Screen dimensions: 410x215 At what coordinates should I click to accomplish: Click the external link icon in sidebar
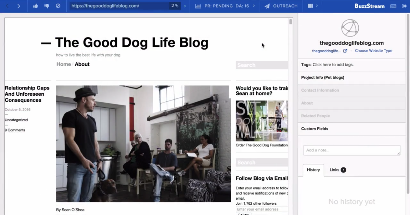click(345, 51)
